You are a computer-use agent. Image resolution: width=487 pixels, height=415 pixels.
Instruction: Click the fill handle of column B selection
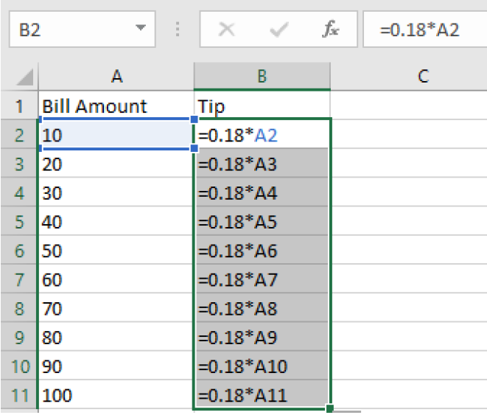pyautogui.click(x=330, y=408)
